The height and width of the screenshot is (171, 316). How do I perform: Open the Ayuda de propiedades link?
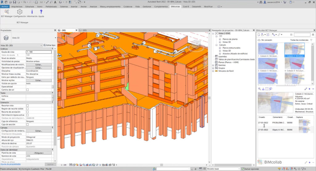10,164
